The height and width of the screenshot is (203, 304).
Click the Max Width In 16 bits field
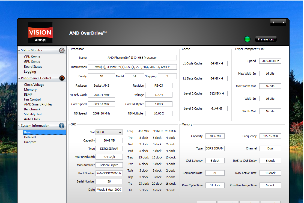click(x=270, y=73)
